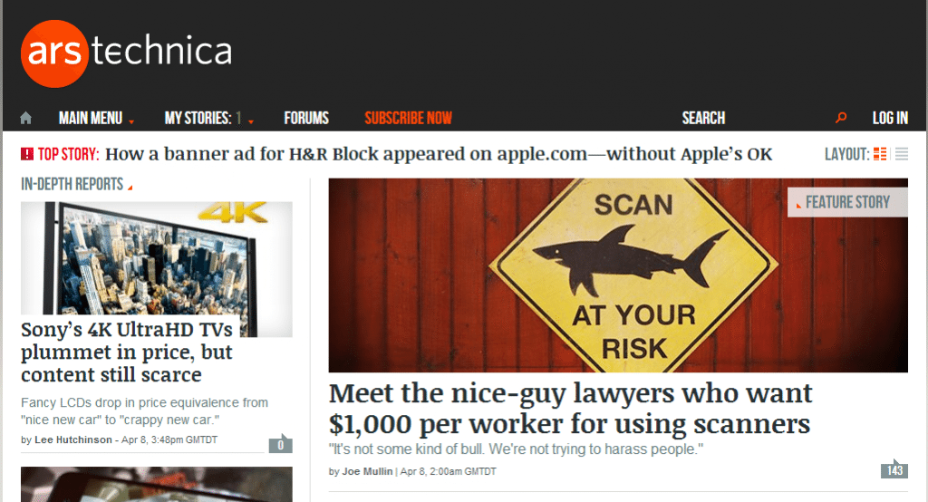Click the home icon in navigation bar
The width and height of the screenshot is (928, 502).
point(25,118)
